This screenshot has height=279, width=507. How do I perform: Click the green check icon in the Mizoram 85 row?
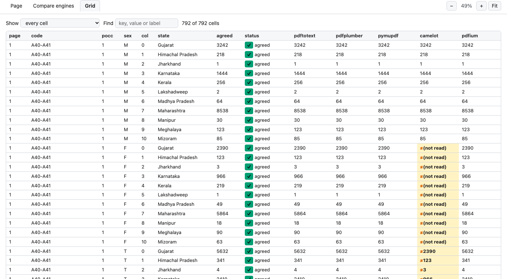coord(248,139)
